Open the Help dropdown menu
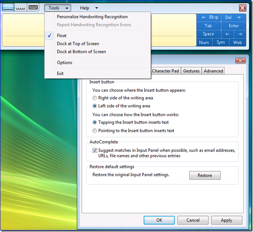This screenshot has height=232, width=253. coord(89,8)
